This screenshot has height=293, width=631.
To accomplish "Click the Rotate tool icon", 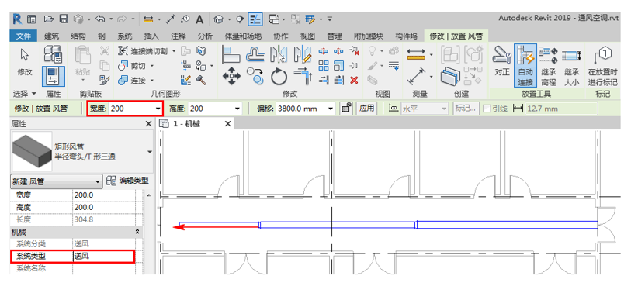I will coord(279,77).
